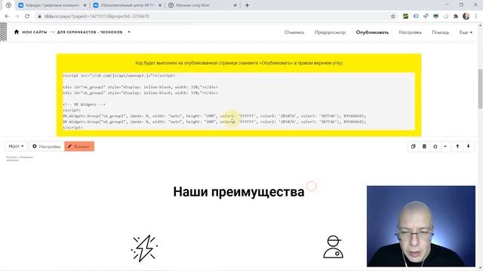
Task: Click the webcam video overlay
Action: point(421,226)
